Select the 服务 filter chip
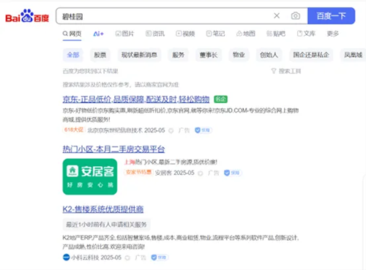Image resolution: width=366 pixels, height=270 pixels. tap(178, 55)
